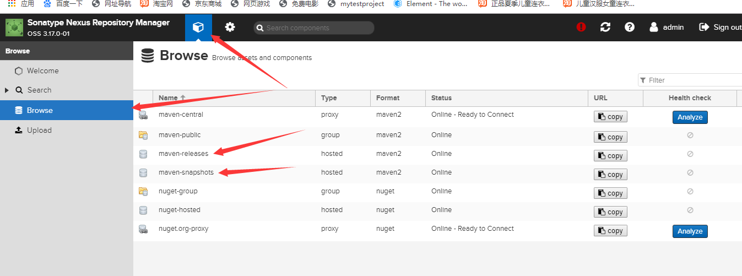Open the nuget-hosted repository

pyautogui.click(x=180, y=210)
